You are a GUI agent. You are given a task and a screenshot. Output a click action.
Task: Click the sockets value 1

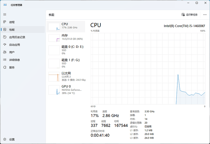point(145,115)
